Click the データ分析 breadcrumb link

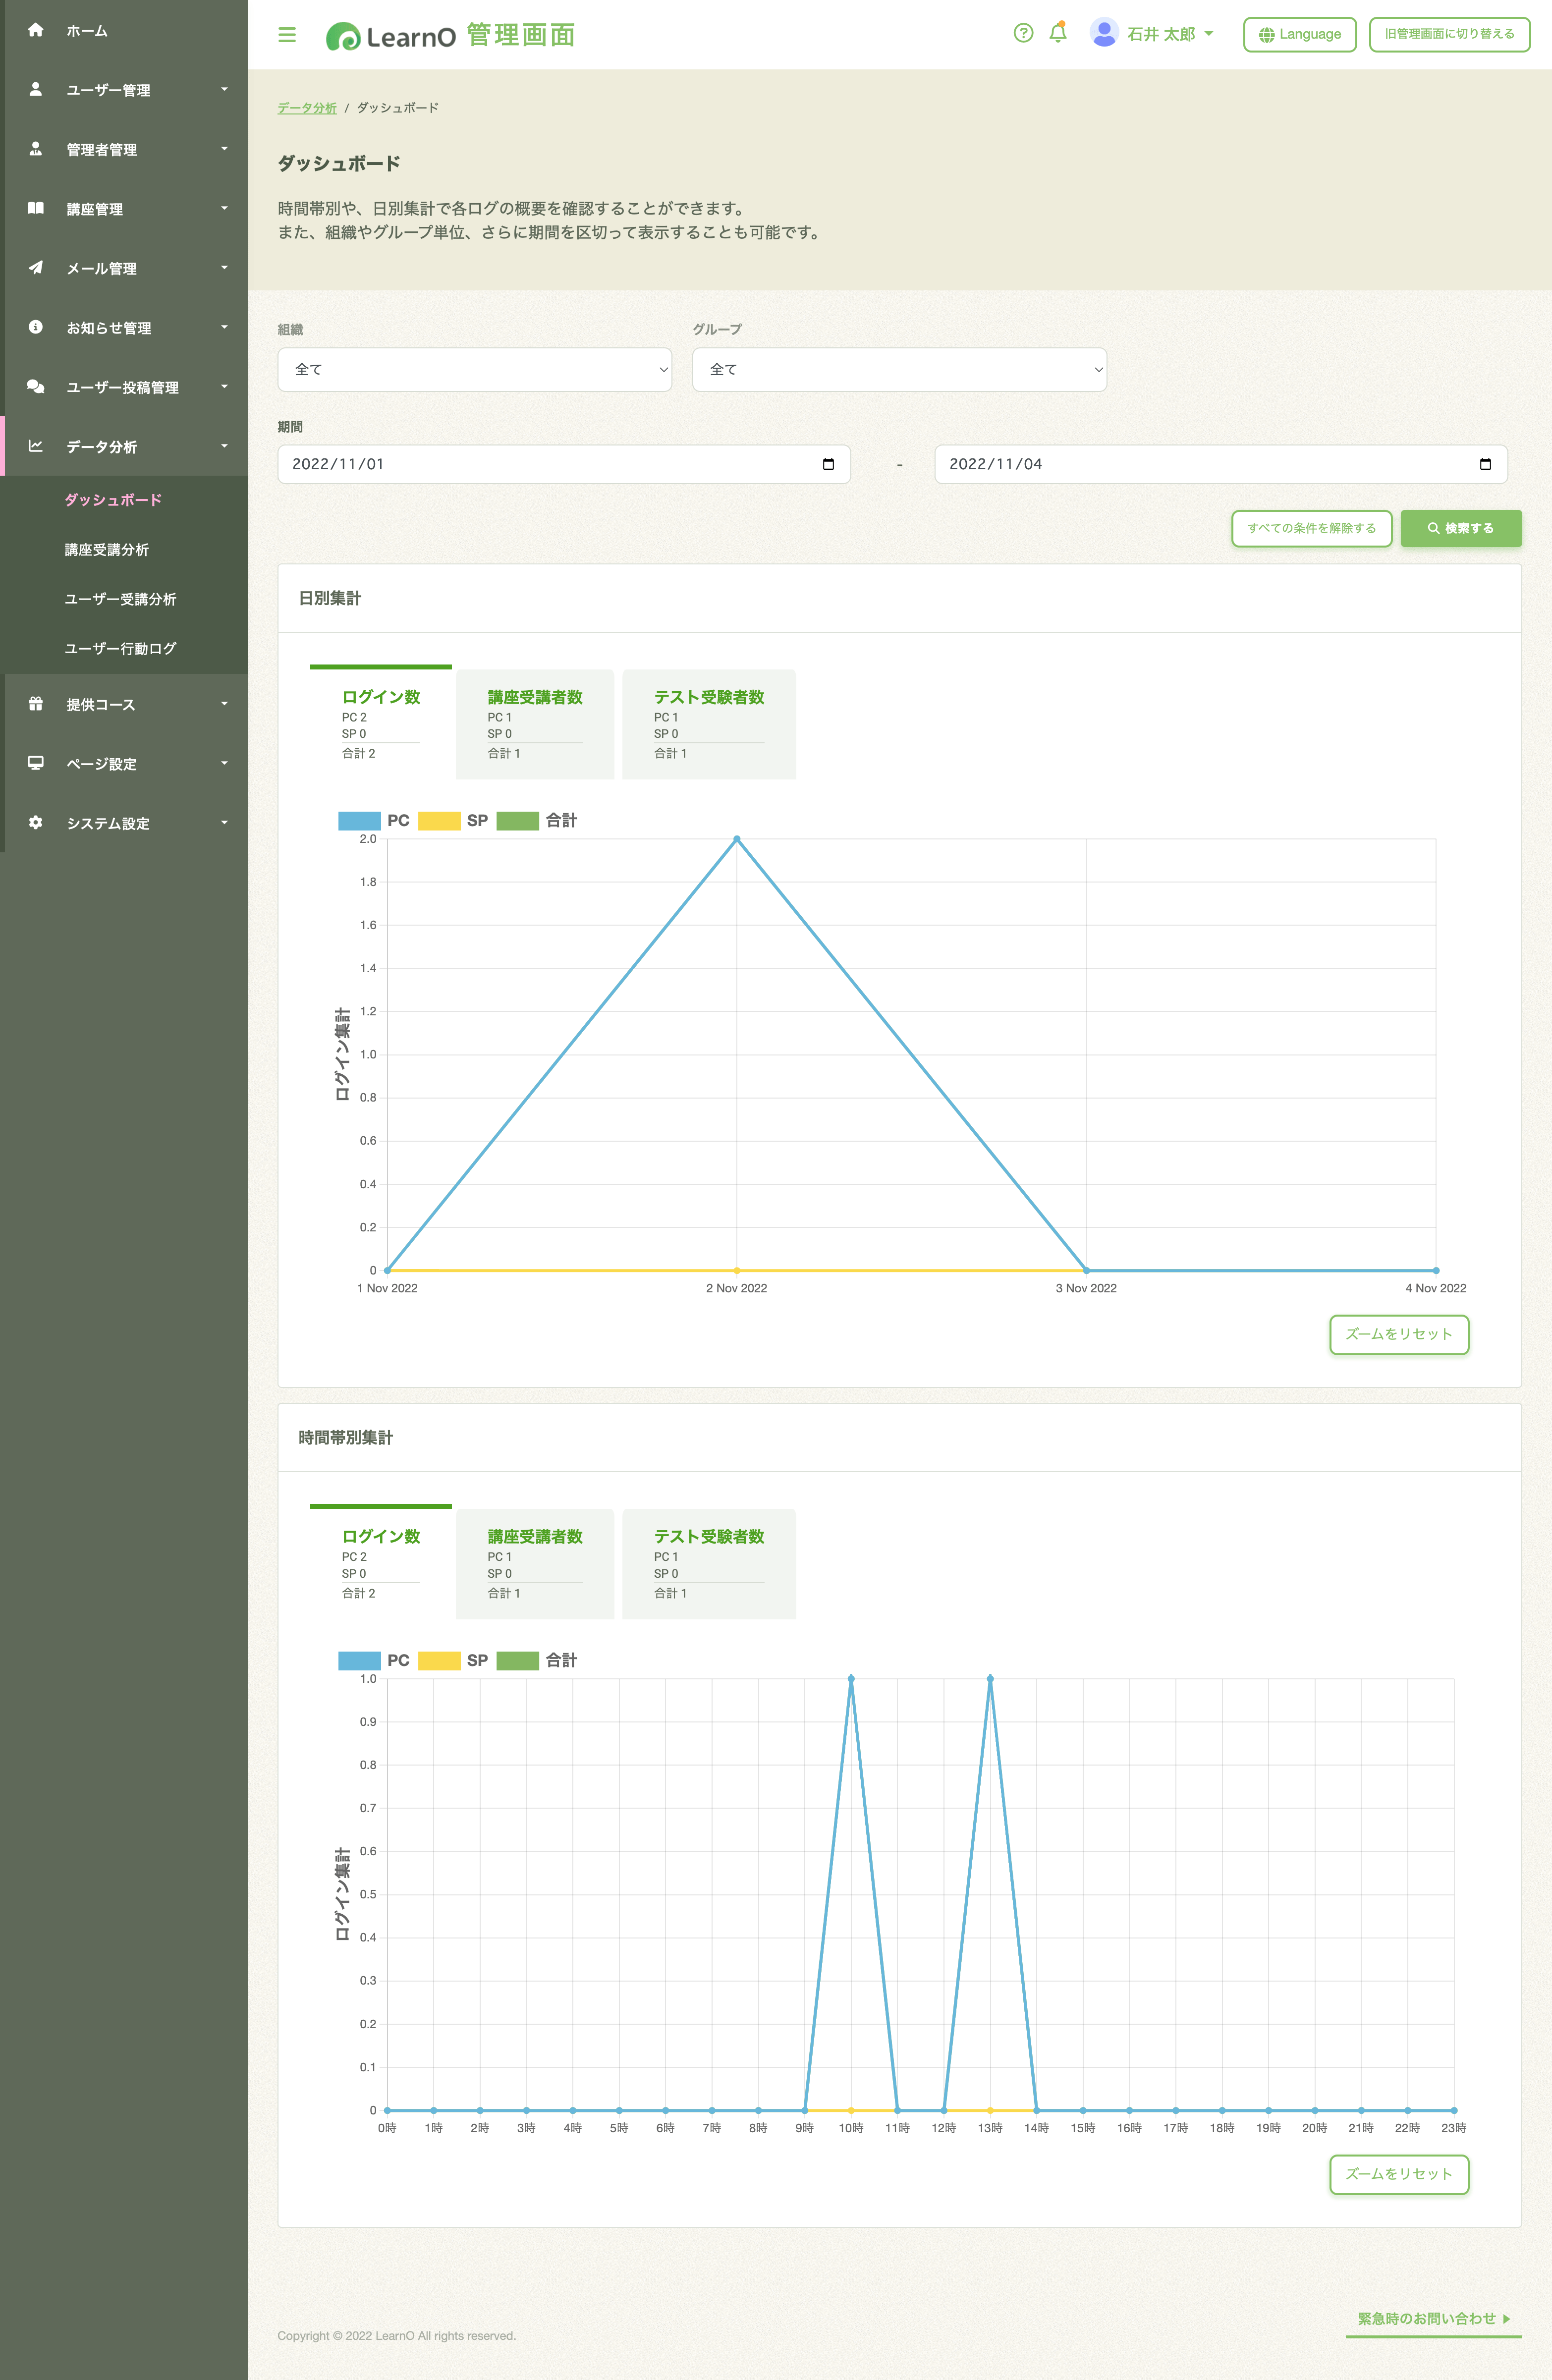(x=307, y=108)
